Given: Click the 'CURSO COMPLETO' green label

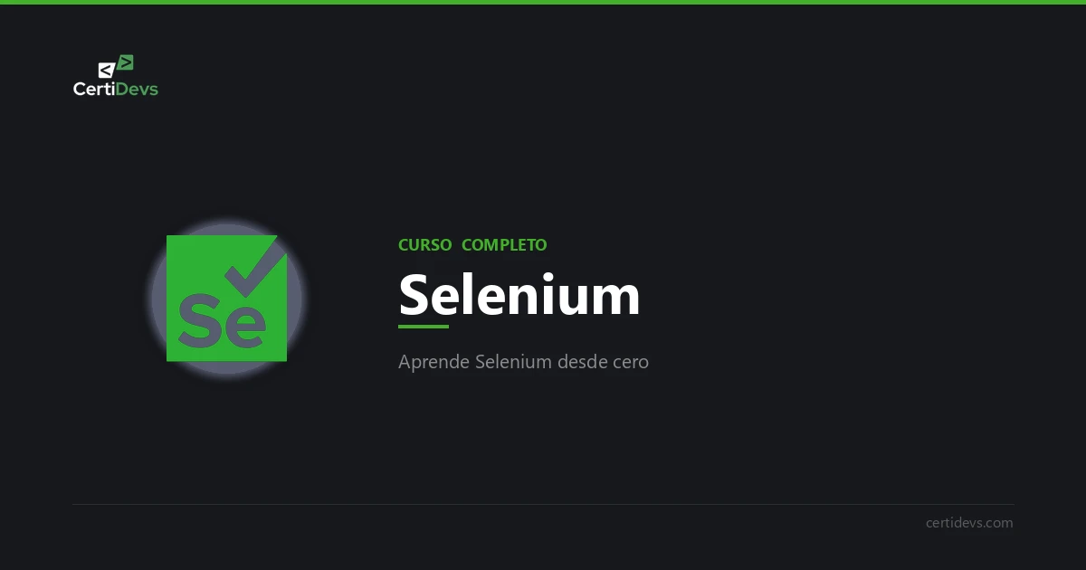Looking at the screenshot, I should [x=472, y=245].
